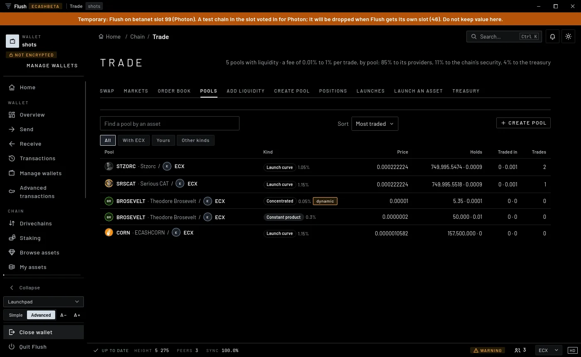Click the Transactions history icon
This screenshot has width=581, height=357.
click(12, 158)
